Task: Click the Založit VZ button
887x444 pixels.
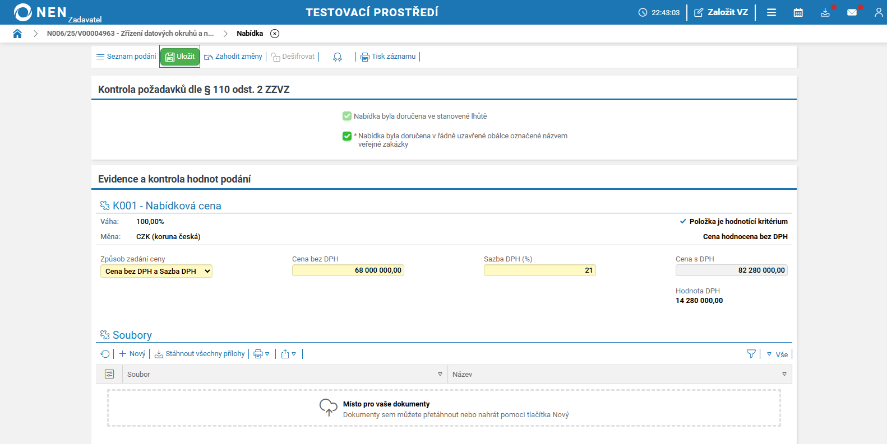Action: pos(721,12)
